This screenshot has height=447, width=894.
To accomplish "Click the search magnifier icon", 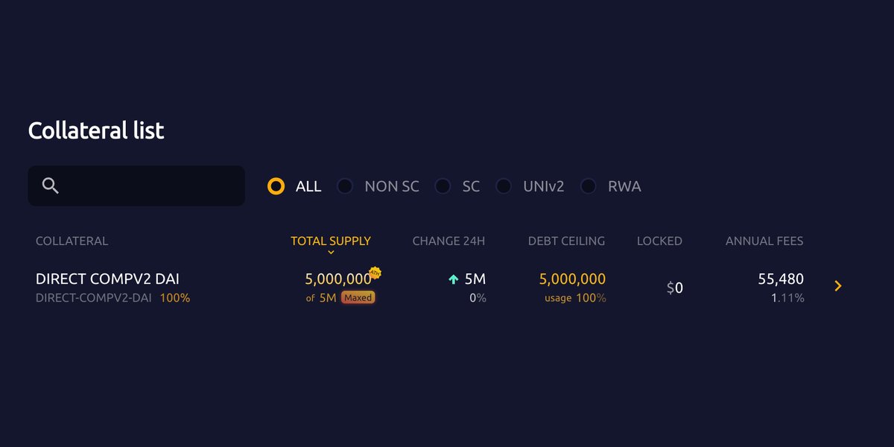I will pos(51,186).
